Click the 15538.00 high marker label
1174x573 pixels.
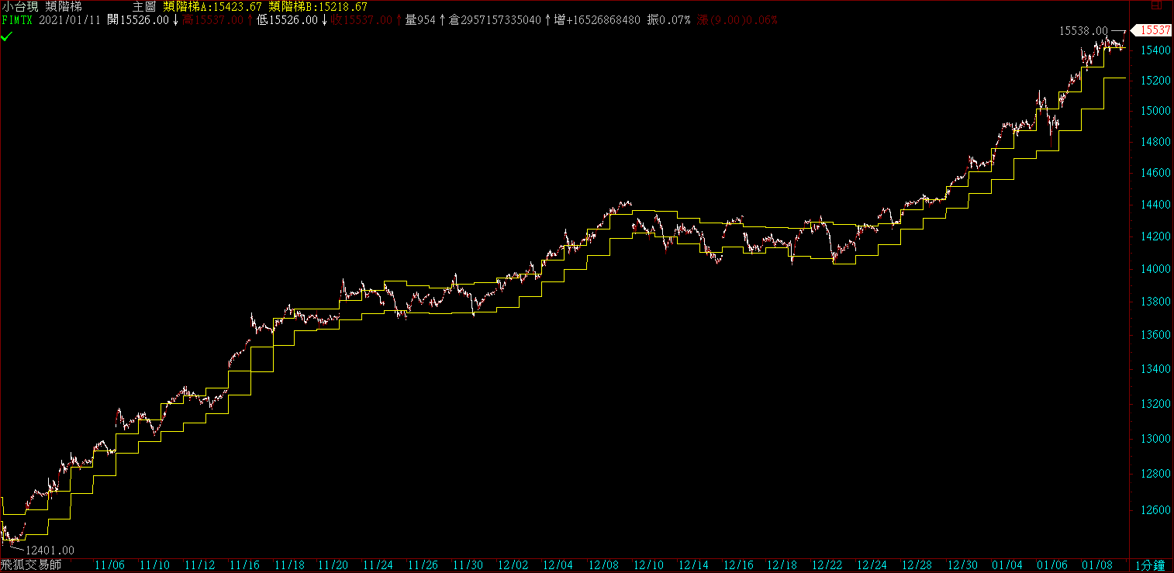click(1083, 31)
